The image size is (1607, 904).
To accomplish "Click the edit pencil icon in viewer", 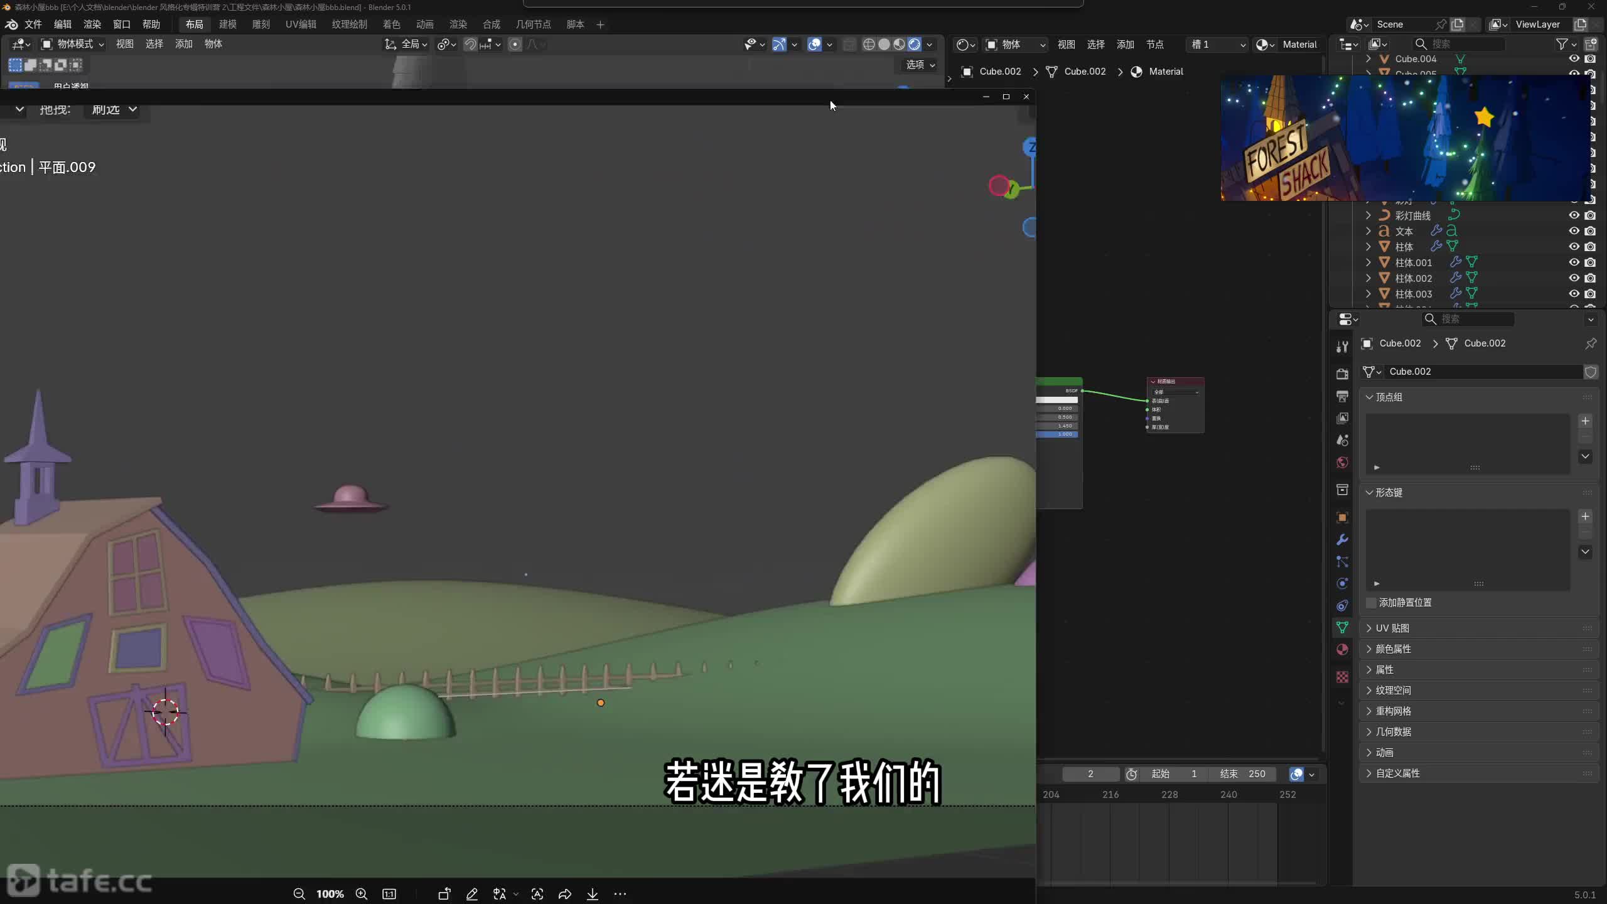I will [x=472, y=894].
